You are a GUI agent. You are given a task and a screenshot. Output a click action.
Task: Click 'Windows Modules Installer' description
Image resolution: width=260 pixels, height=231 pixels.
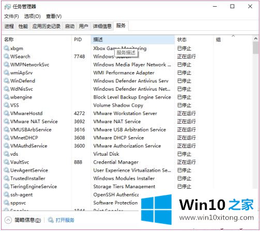pos(124,178)
